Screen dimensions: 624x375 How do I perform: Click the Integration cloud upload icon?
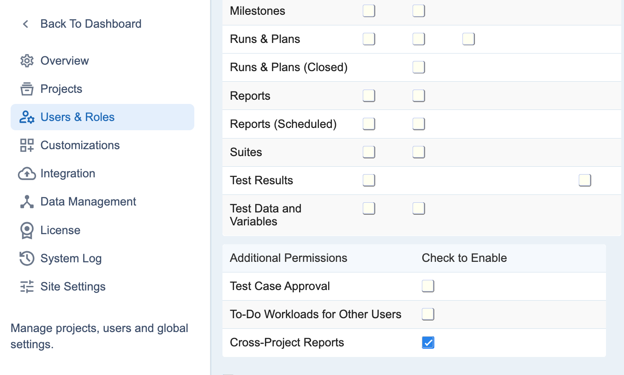point(27,174)
